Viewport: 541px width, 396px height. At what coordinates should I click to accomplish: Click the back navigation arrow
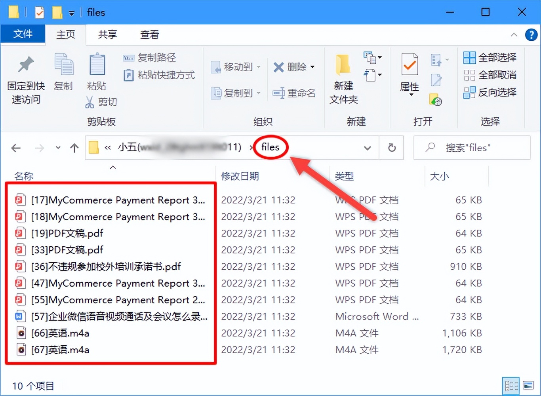point(16,148)
